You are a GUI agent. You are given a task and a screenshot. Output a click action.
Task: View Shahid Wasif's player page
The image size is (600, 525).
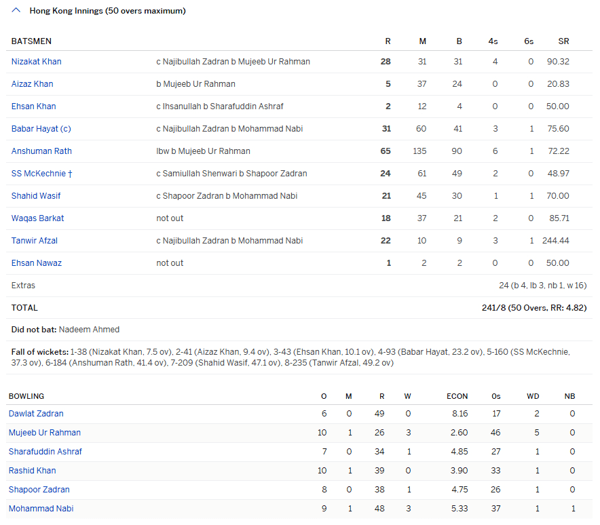tap(37, 196)
